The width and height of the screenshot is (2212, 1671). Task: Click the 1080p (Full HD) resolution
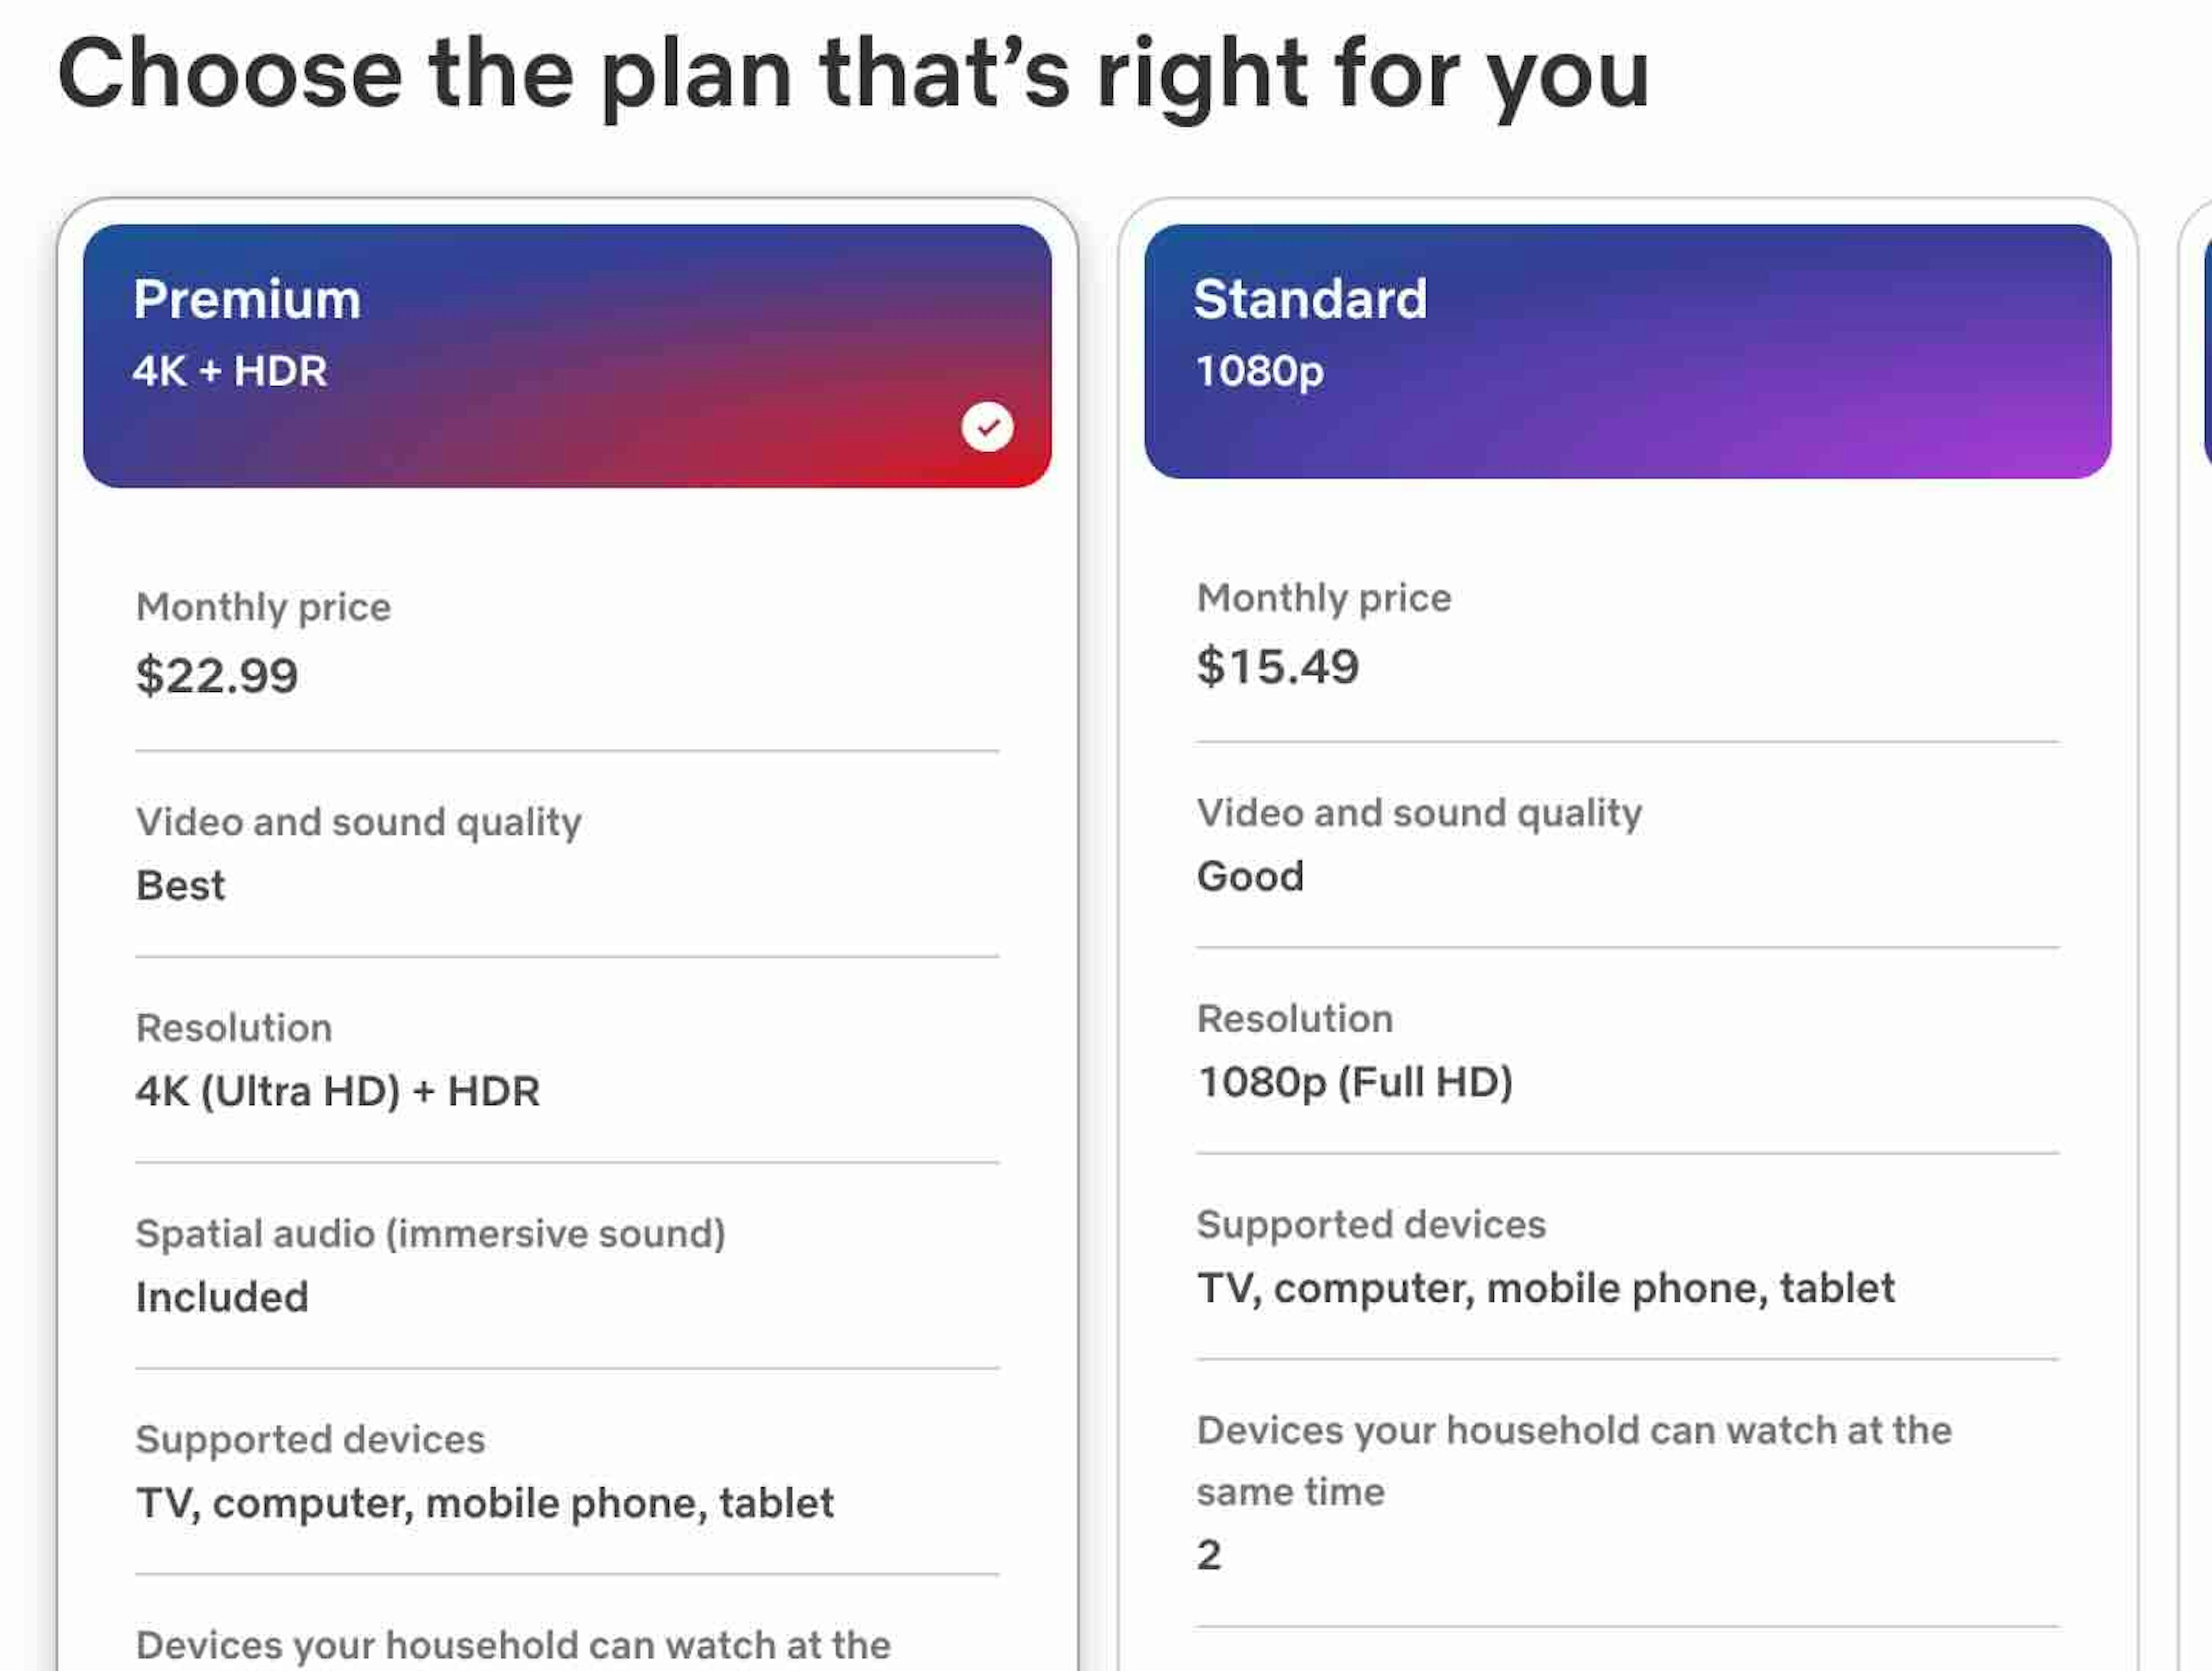[x=1355, y=1082]
